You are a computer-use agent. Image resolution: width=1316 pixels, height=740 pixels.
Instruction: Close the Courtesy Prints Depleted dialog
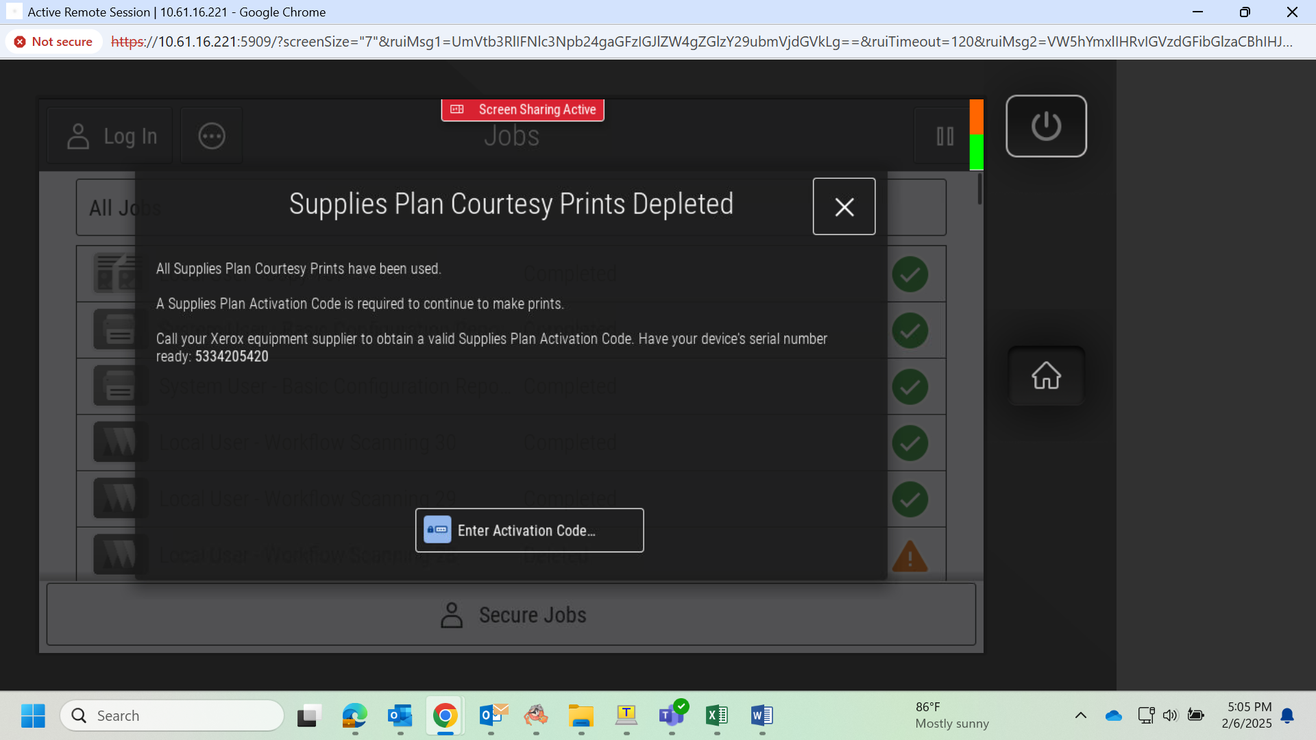[844, 206]
